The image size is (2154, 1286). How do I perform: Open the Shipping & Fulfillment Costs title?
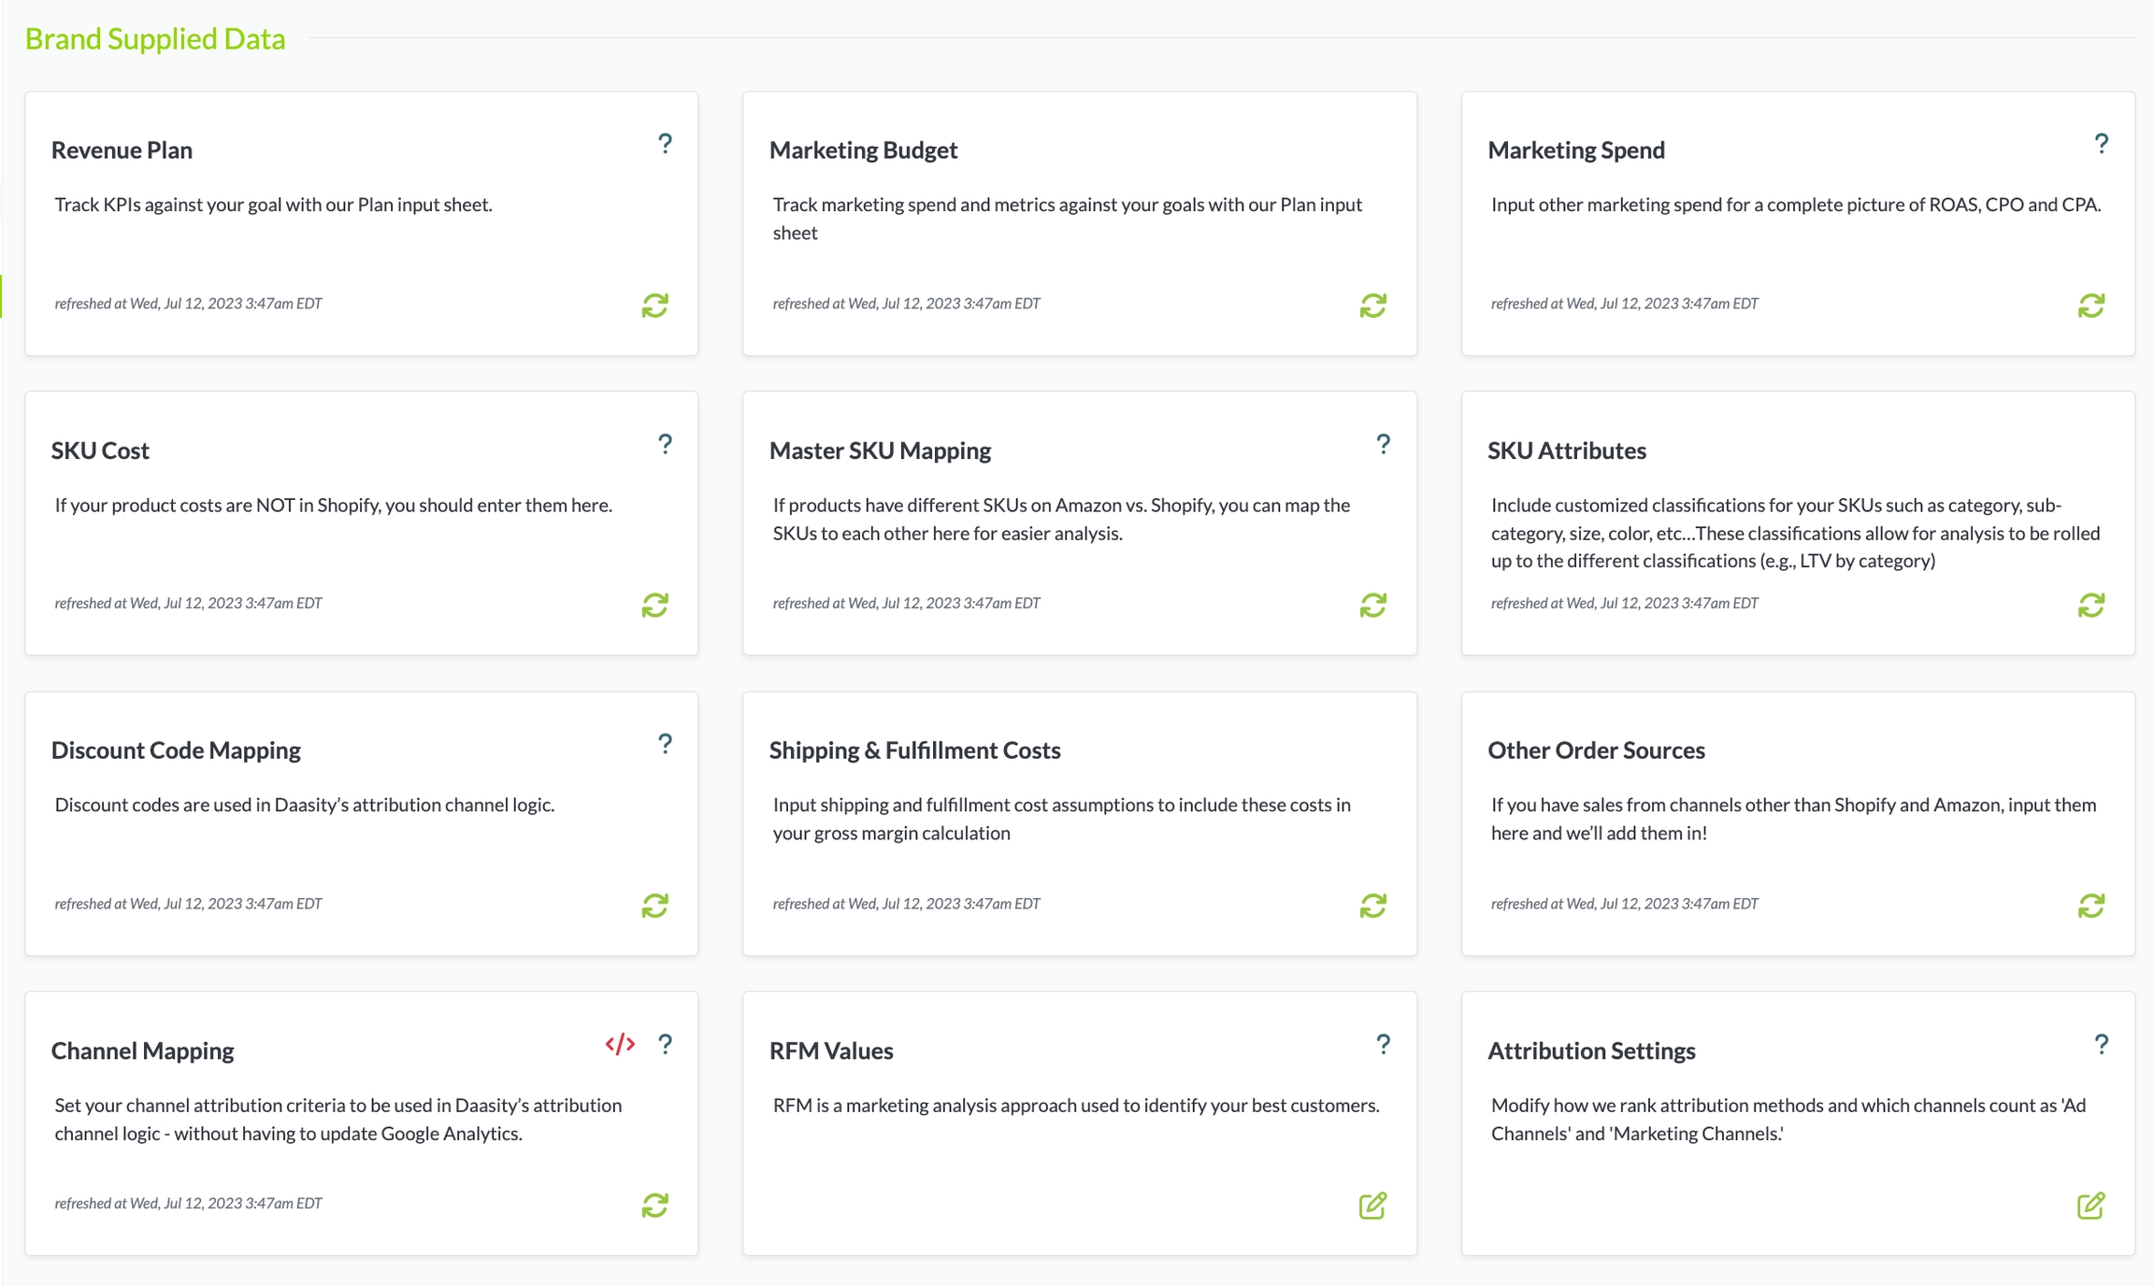[x=914, y=750]
